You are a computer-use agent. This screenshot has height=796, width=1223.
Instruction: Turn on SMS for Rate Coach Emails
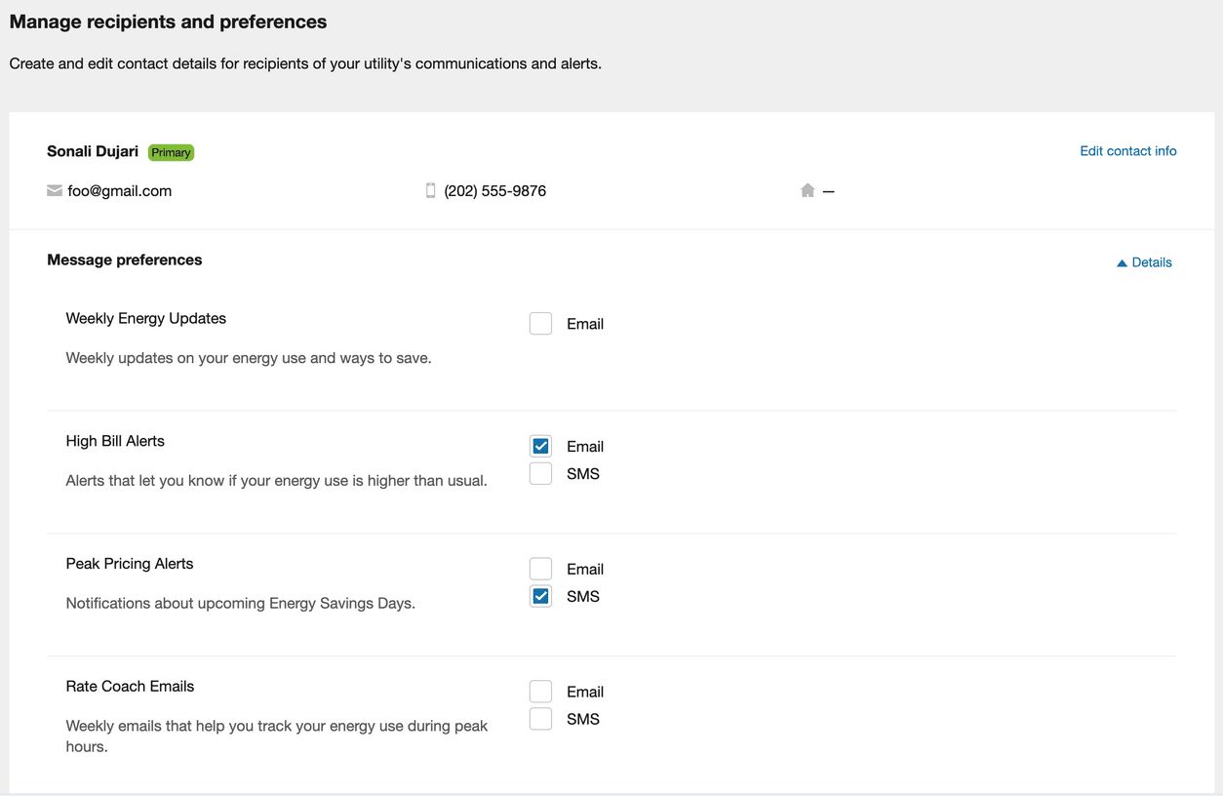pos(540,719)
